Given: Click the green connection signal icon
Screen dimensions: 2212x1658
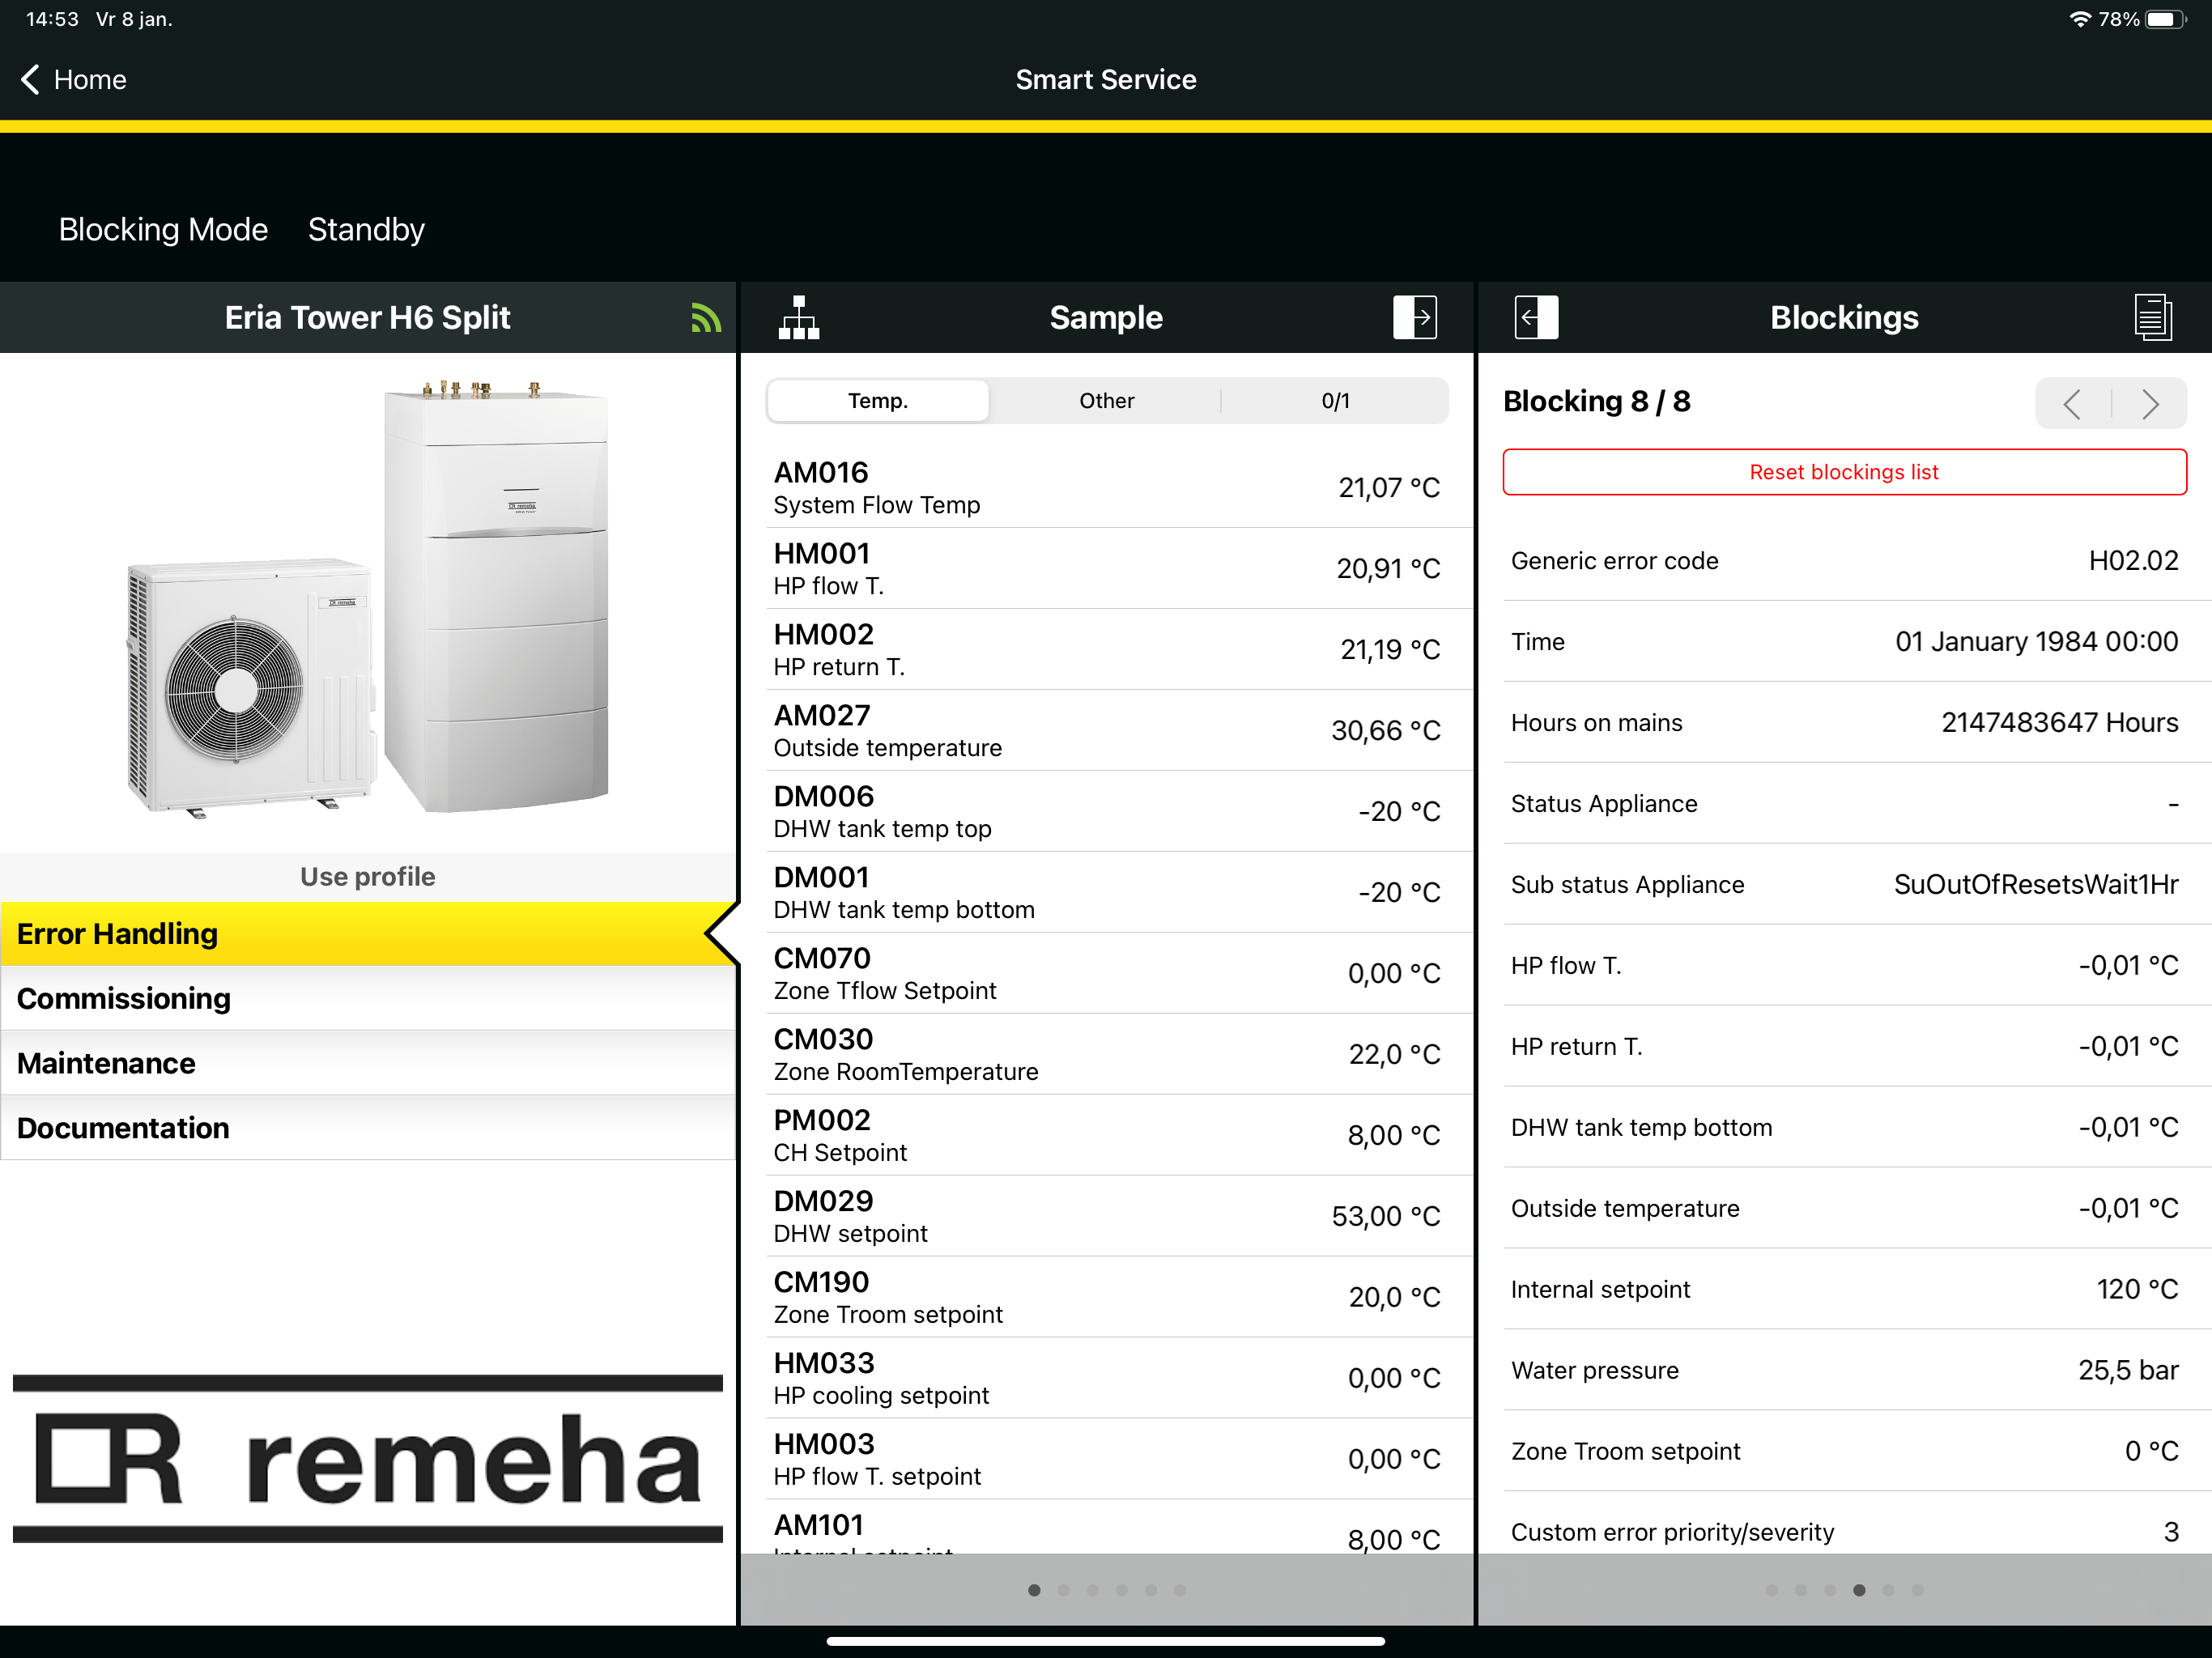Looking at the screenshot, I should pos(705,318).
